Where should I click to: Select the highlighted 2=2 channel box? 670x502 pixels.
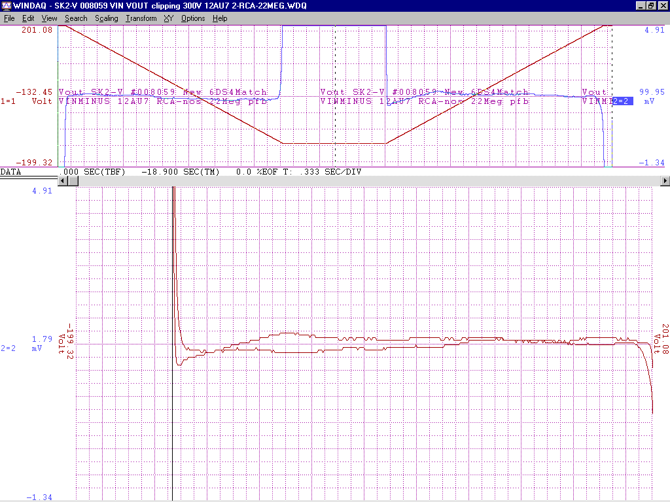[x=621, y=101]
